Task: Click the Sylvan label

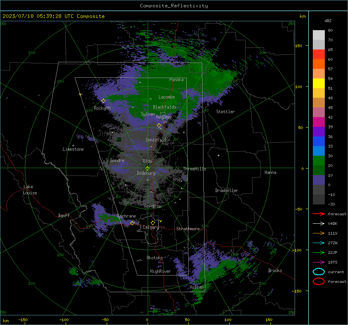Action: [x=148, y=114]
